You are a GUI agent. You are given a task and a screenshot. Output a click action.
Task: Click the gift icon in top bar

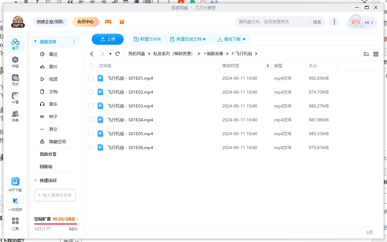[x=122, y=21]
